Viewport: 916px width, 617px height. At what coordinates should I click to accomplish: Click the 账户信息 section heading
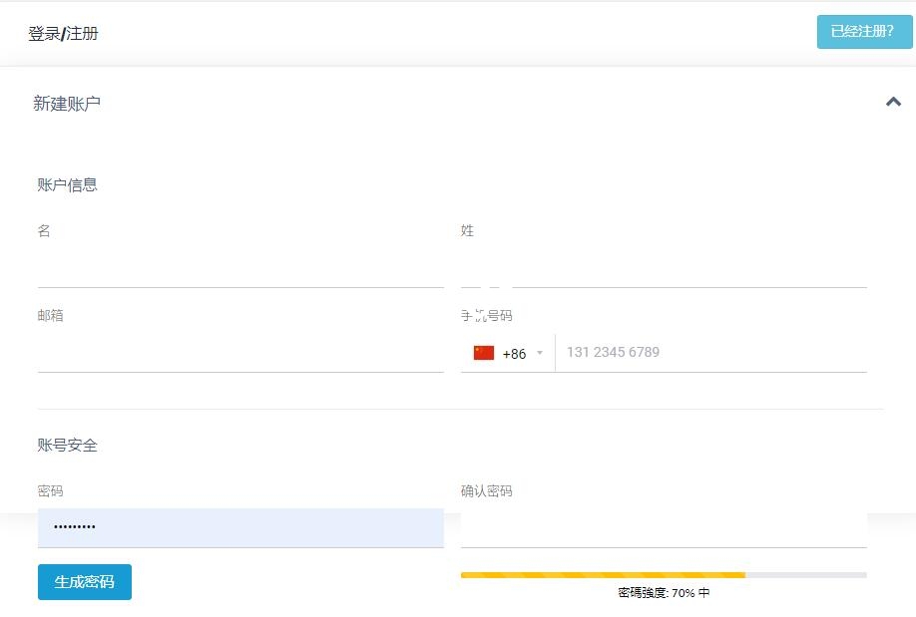pyautogui.click(x=68, y=184)
